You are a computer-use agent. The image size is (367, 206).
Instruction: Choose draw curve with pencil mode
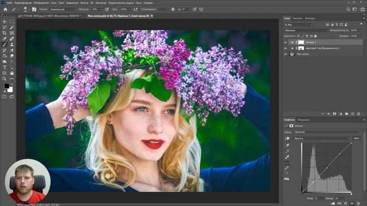click(x=287, y=168)
